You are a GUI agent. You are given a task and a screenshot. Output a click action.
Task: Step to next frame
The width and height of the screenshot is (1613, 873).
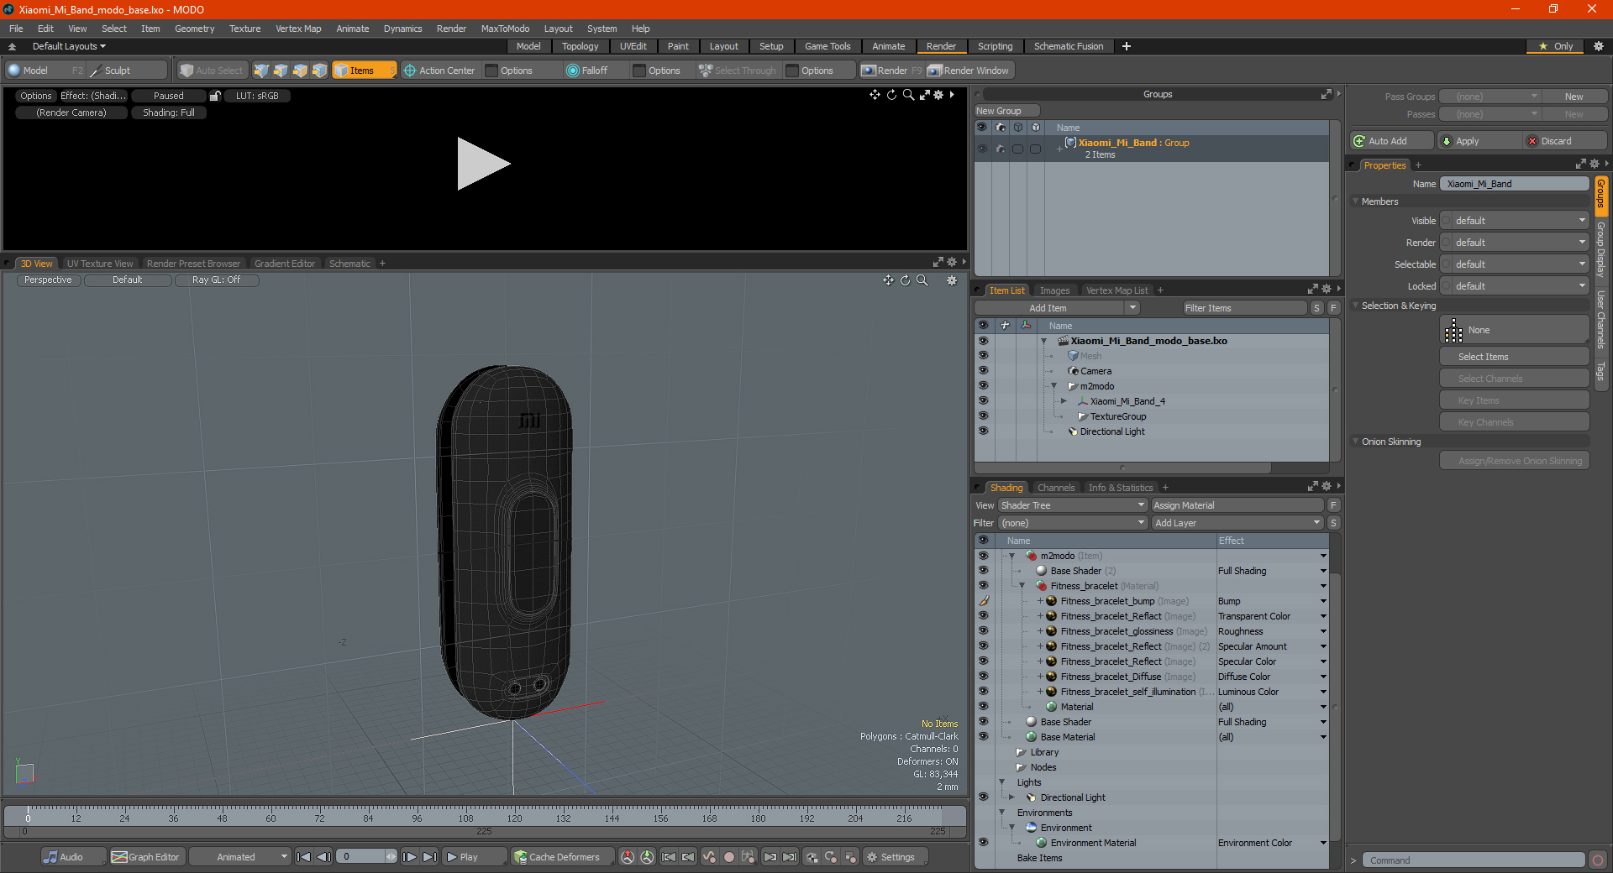[x=410, y=857]
